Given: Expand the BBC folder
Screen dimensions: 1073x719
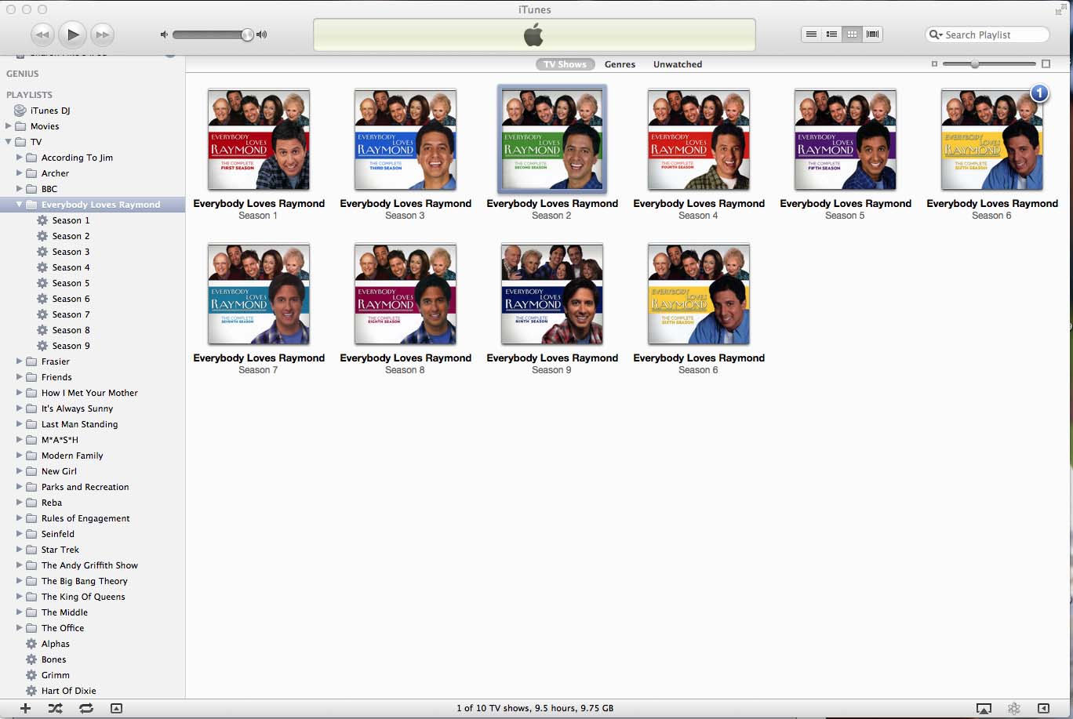Looking at the screenshot, I should 20,189.
